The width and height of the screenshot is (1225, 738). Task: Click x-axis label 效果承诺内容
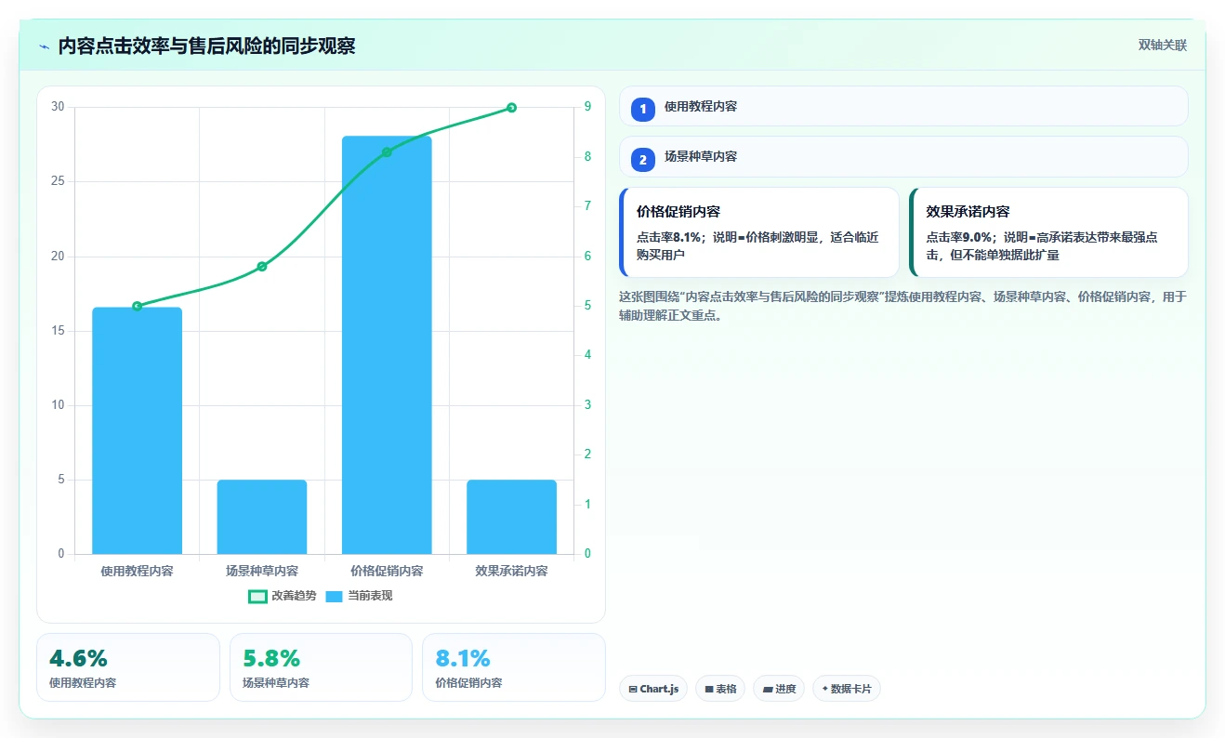[x=511, y=571]
